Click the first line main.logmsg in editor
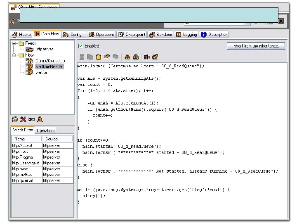297x223 pixels. point(141,66)
